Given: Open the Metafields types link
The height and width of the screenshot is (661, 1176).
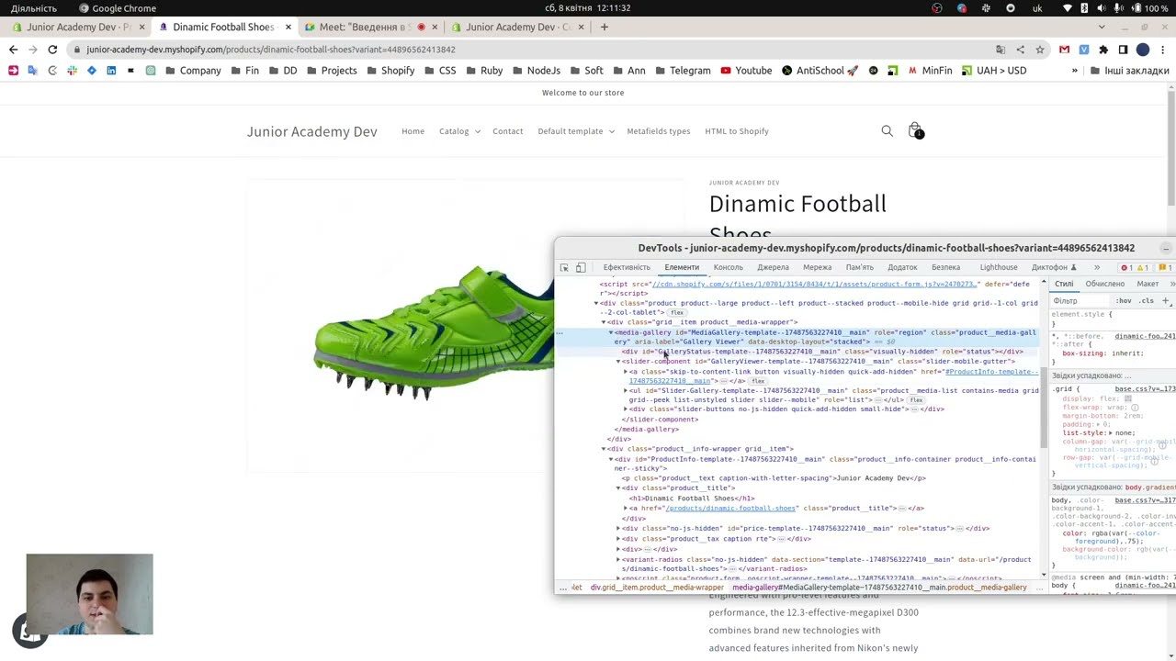Looking at the screenshot, I should point(658,131).
